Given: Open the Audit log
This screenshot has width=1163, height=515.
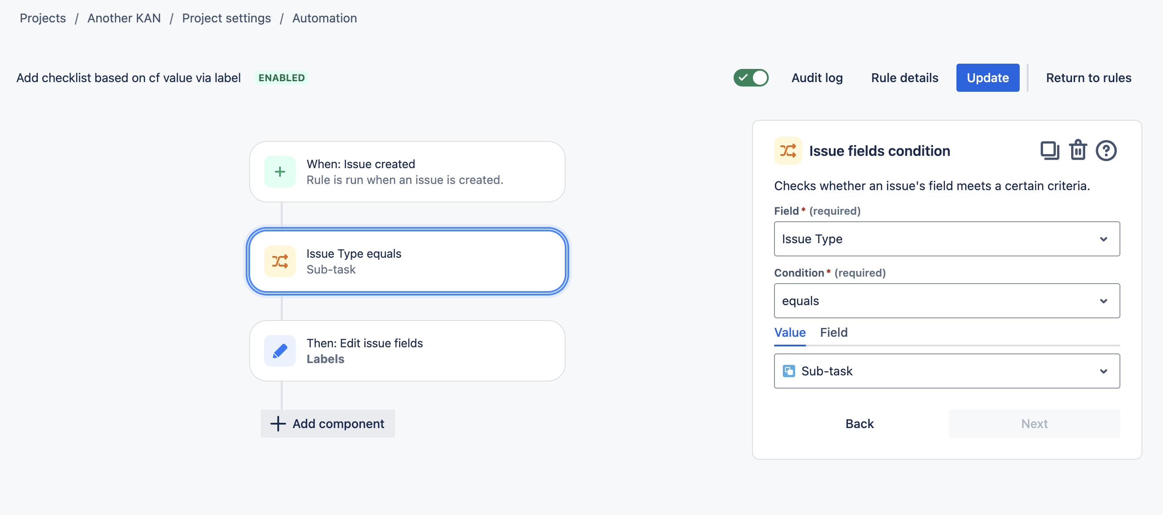Looking at the screenshot, I should pos(817,78).
